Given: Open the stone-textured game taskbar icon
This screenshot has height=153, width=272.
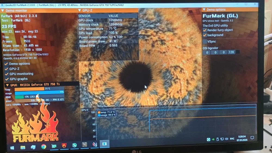Looking at the screenshot, I should coord(85,145).
